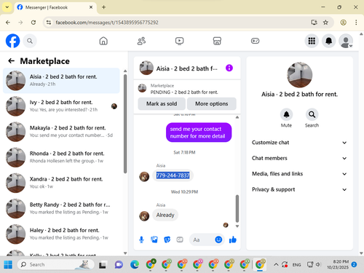This screenshot has width=364, height=273.
Task: Go back in browser
Action: (8, 23)
